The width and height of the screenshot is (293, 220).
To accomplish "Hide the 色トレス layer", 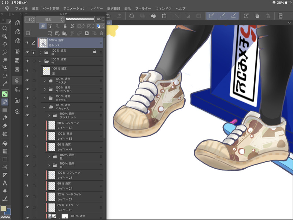I will click(27, 43).
